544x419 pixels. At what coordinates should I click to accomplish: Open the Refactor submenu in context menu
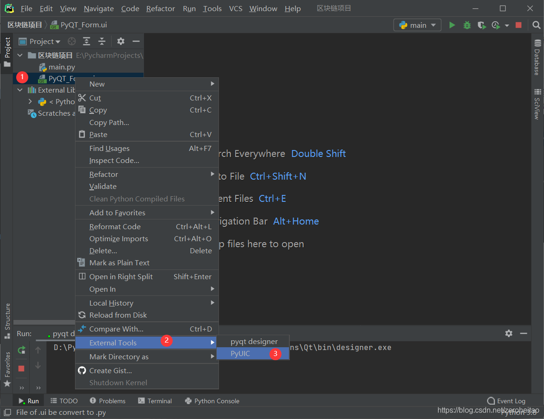(x=147, y=174)
